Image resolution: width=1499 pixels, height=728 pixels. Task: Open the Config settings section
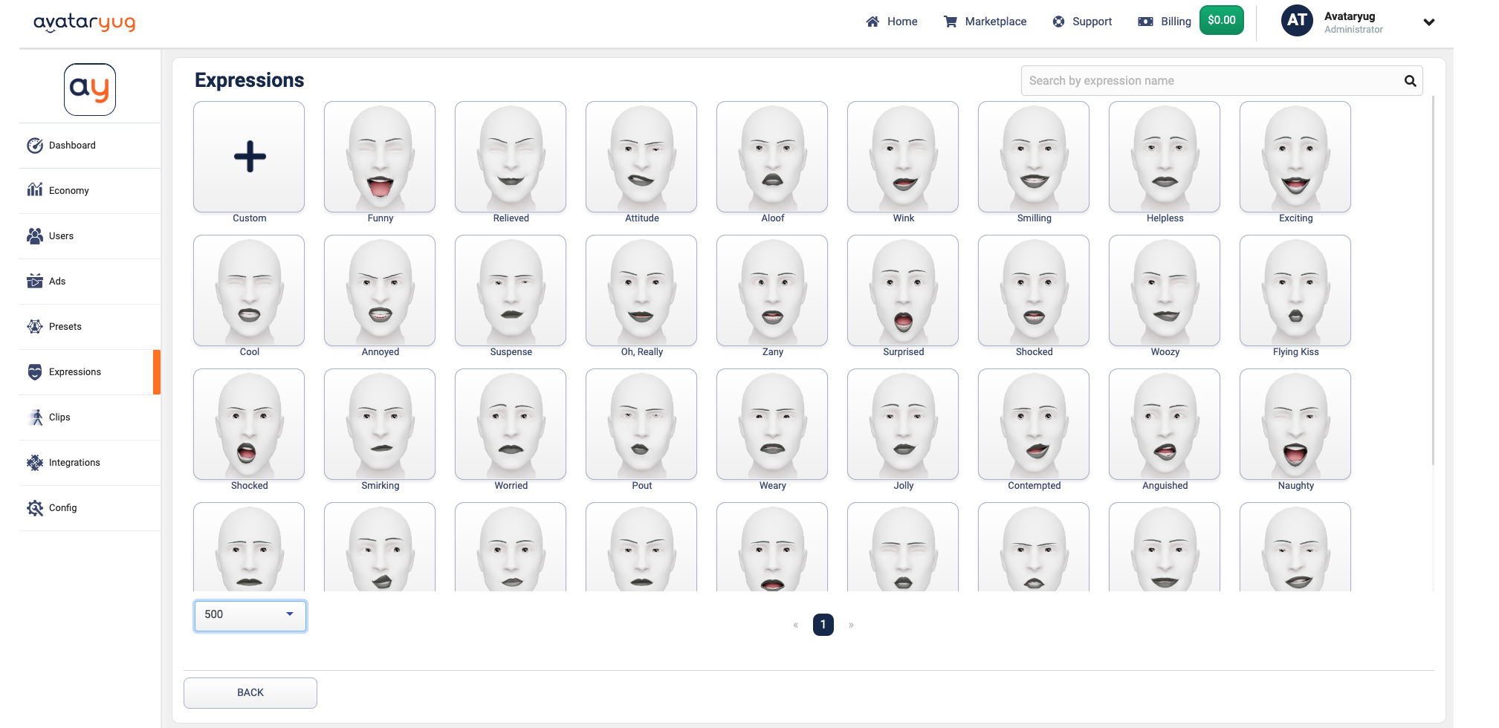(x=62, y=507)
